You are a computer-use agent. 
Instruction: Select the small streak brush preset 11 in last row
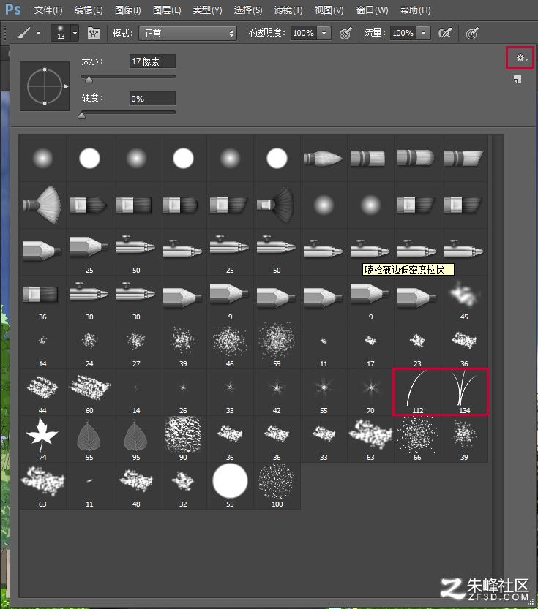point(89,486)
